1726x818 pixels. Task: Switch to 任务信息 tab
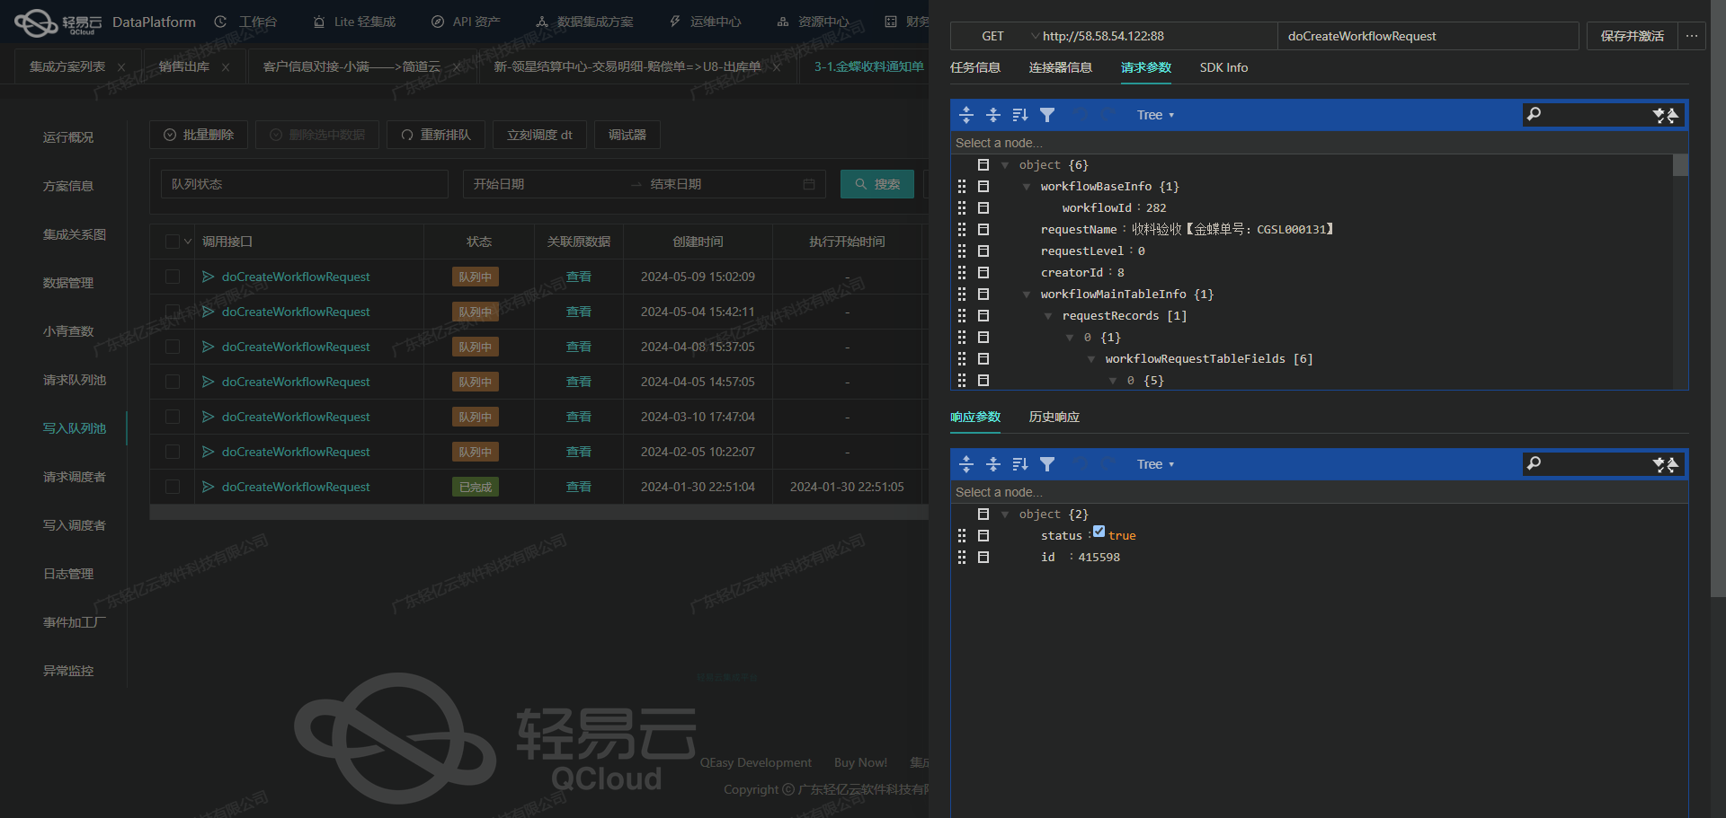975,67
